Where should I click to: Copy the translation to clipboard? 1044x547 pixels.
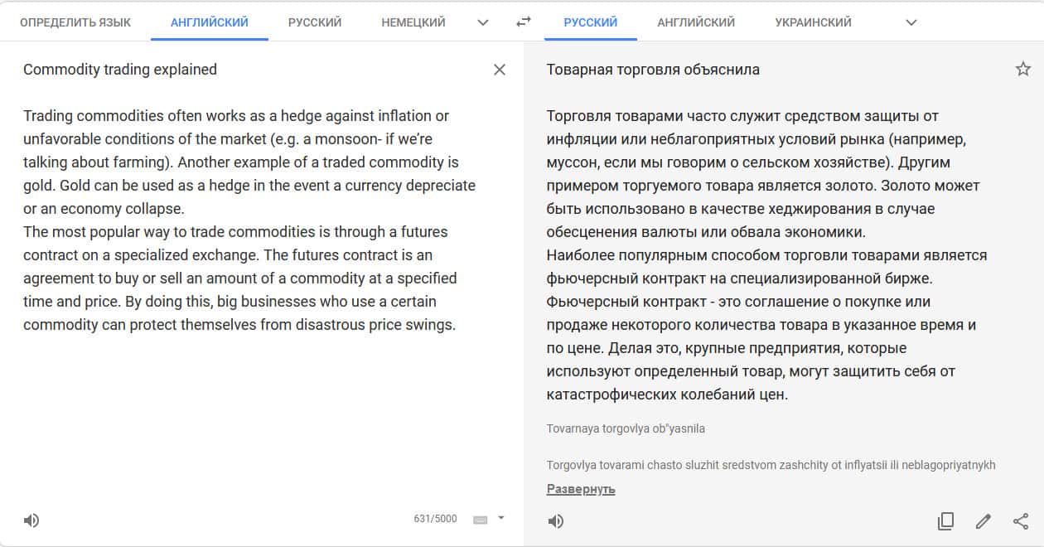click(945, 521)
